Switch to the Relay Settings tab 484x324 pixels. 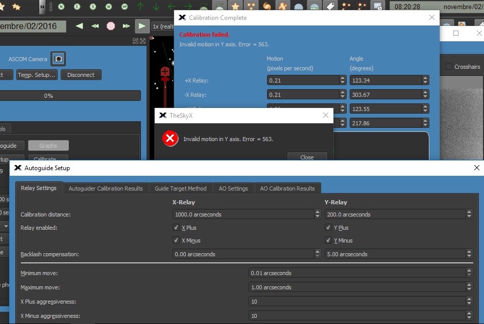(39, 188)
